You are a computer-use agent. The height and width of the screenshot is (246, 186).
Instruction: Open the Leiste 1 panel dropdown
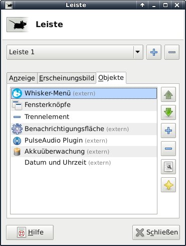tap(75, 52)
